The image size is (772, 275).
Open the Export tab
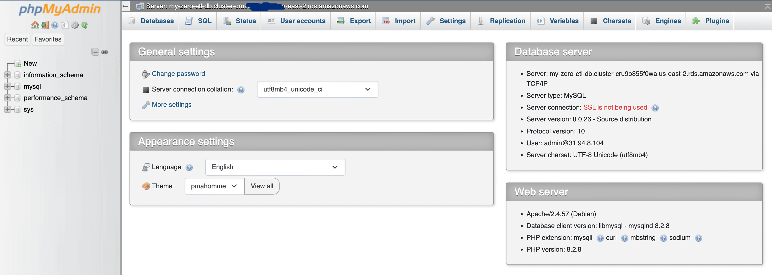353,21
